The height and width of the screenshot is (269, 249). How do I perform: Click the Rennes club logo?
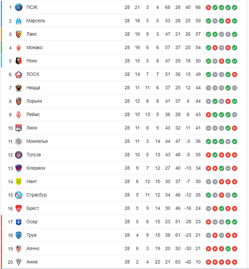19,61
